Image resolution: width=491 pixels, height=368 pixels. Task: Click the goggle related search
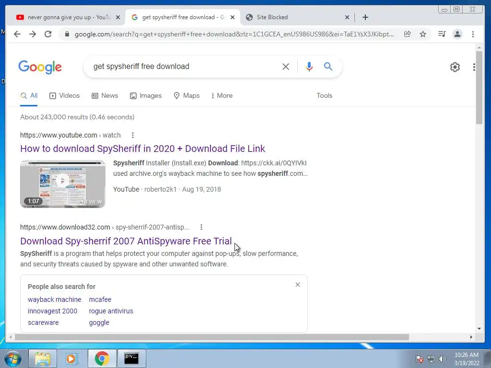[x=99, y=322]
